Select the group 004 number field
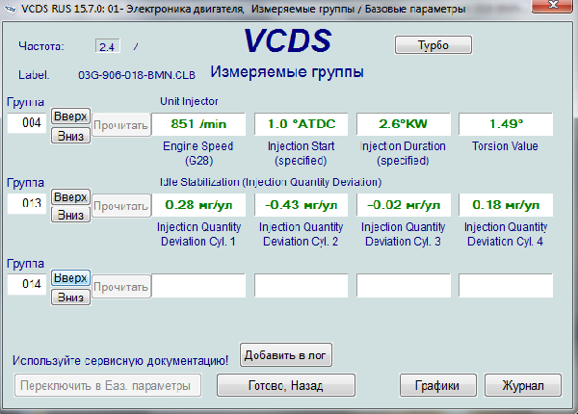The width and height of the screenshot is (578, 414). coord(27,124)
